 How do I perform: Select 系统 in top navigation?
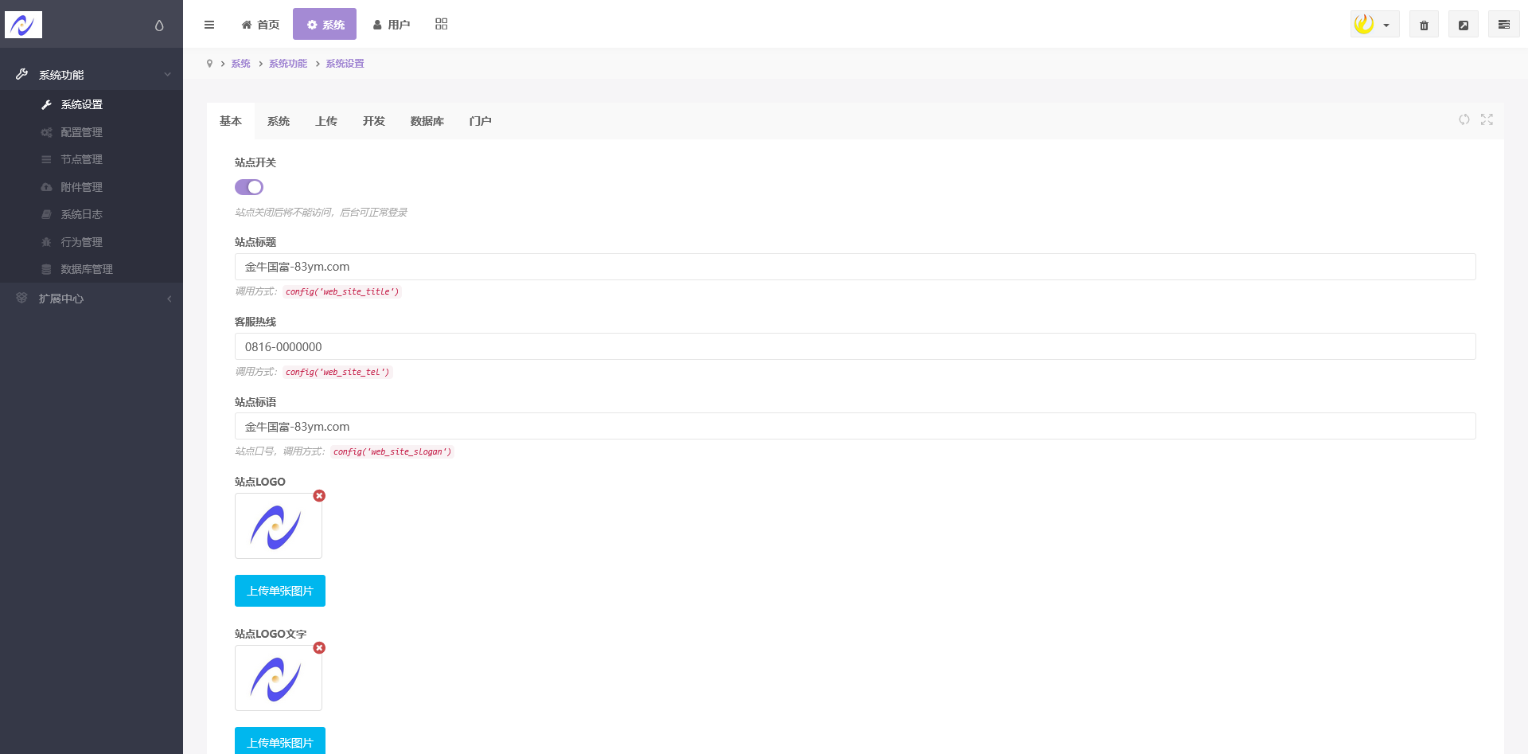[x=325, y=25]
